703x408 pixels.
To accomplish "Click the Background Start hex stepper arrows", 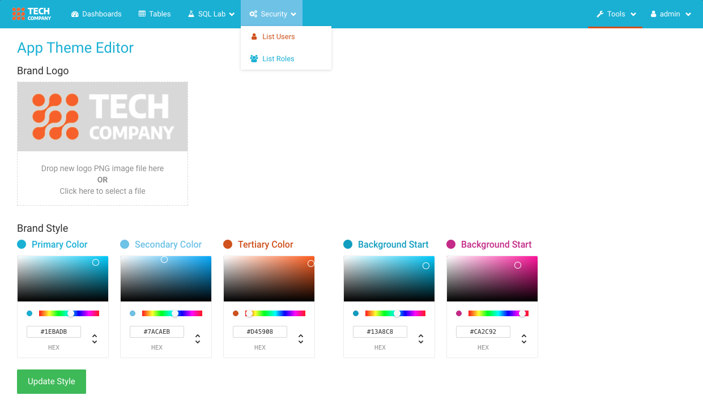I will [421, 338].
